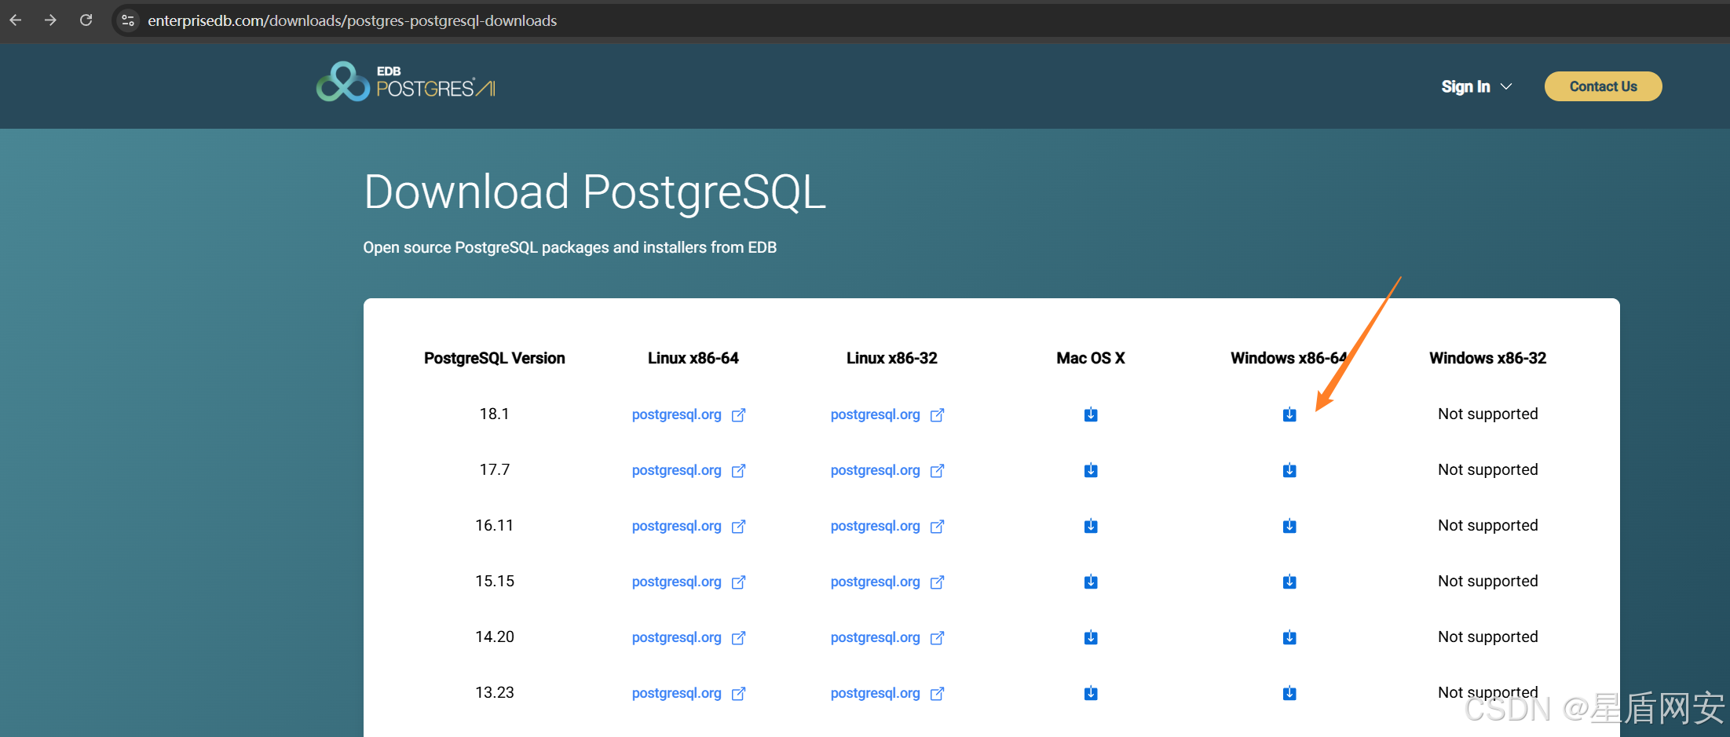Open external link icon for 18.1 Linux x86-32
This screenshot has width=1730, height=737.
click(937, 414)
